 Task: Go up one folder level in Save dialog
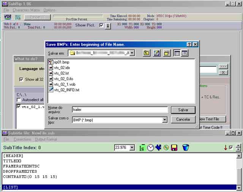tap(147, 53)
